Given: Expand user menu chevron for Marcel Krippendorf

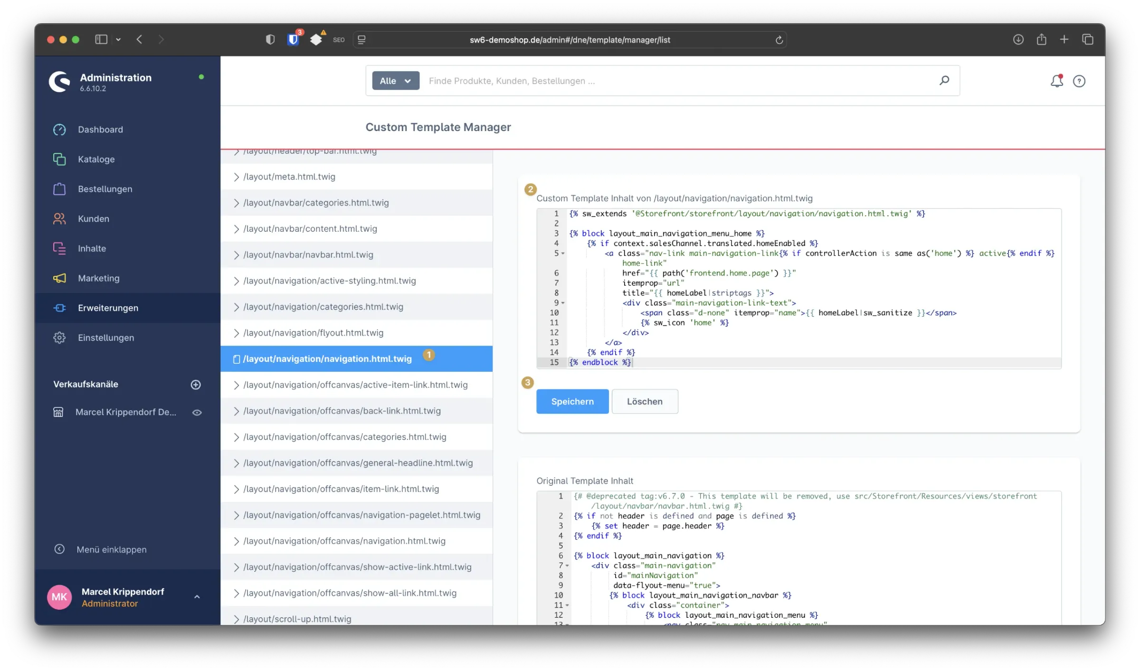Looking at the screenshot, I should point(197,597).
